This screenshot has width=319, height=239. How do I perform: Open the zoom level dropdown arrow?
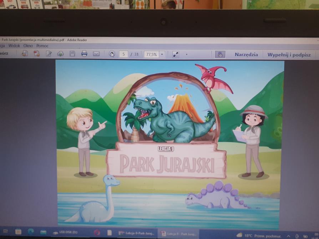click(x=162, y=55)
